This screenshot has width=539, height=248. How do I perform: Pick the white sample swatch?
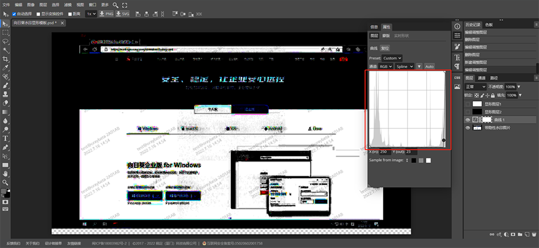(x=428, y=160)
